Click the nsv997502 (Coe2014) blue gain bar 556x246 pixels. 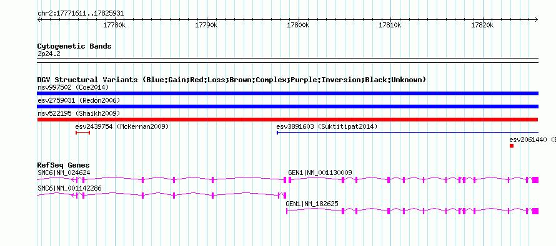click(x=287, y=93)
